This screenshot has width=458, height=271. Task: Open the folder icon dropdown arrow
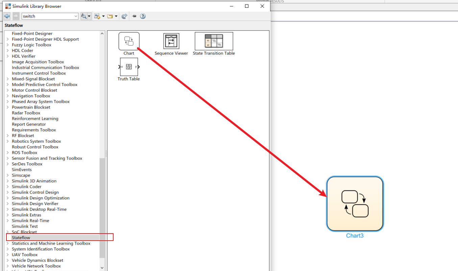click(116, 16)
